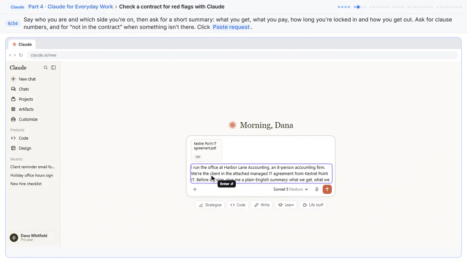Open the Sonnet 5 Medium model selector
The height and width of the screenshot is (263, 467).
pos(290,189)
